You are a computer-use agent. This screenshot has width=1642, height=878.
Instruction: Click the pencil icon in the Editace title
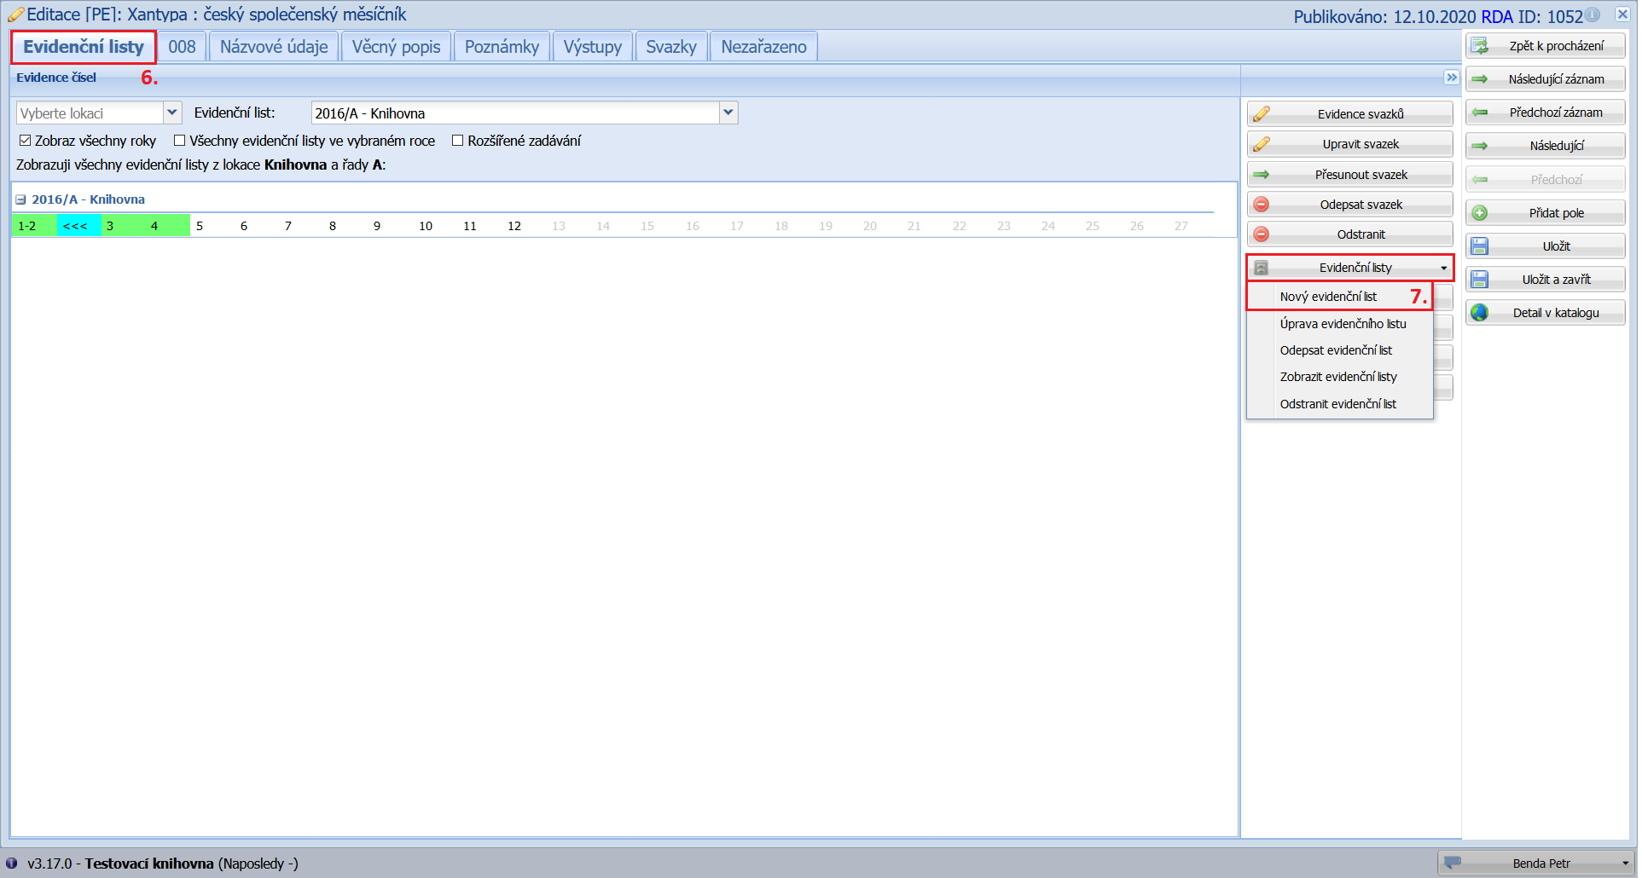[15, 14]
